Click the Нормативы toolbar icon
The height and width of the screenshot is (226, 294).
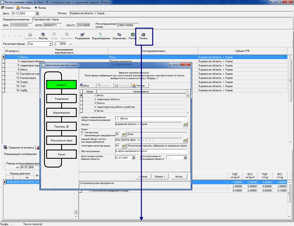pos(119,36)
